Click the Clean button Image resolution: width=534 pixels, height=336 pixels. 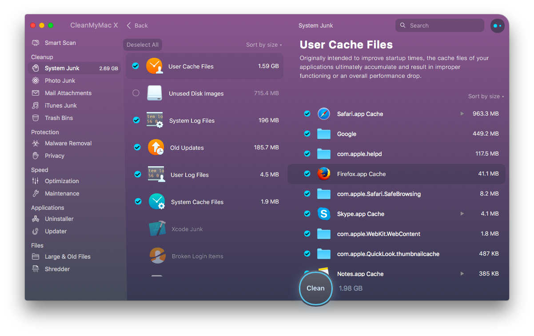315,288
